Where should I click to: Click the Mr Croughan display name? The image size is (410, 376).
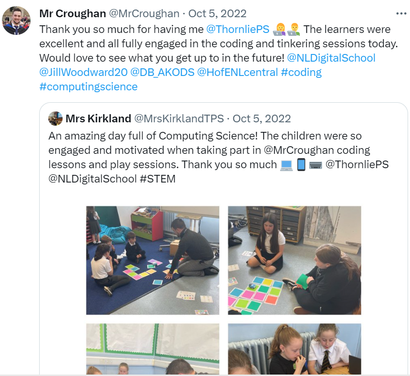[73, 13]
